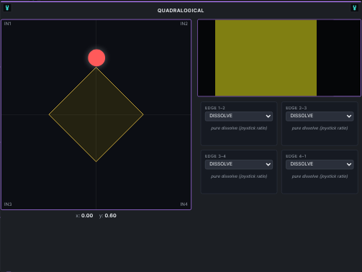Click the y value 0.60 readout
The width and height of the screenshot is (362, 272).
110,215
